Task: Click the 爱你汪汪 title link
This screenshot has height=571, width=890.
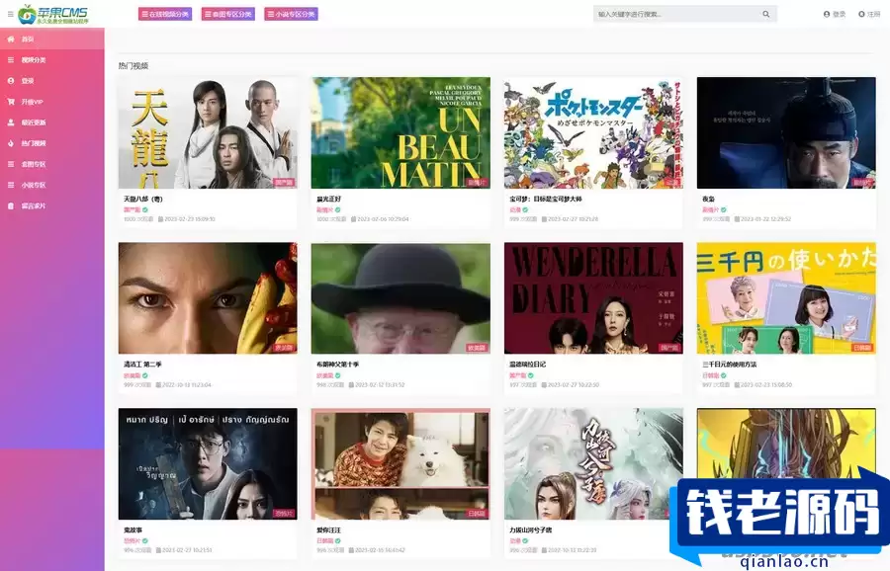Action: click(x=328, y=530)
